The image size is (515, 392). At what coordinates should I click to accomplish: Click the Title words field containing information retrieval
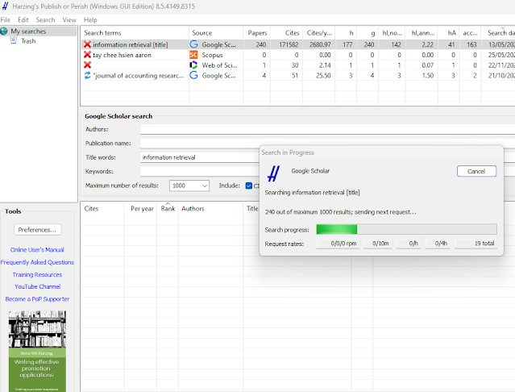pos(199,157)
